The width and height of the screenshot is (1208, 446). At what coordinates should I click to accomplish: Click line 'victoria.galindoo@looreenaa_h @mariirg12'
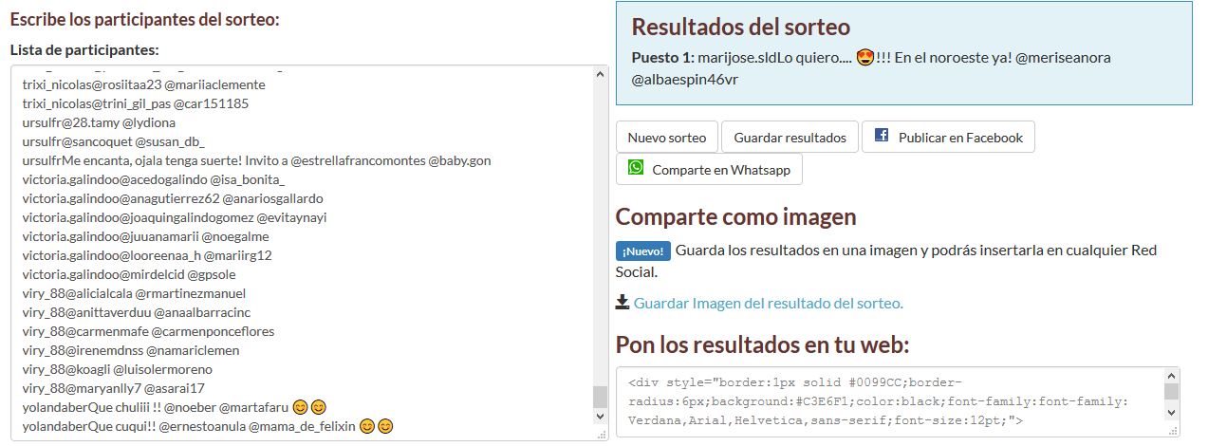click(147, 255)
